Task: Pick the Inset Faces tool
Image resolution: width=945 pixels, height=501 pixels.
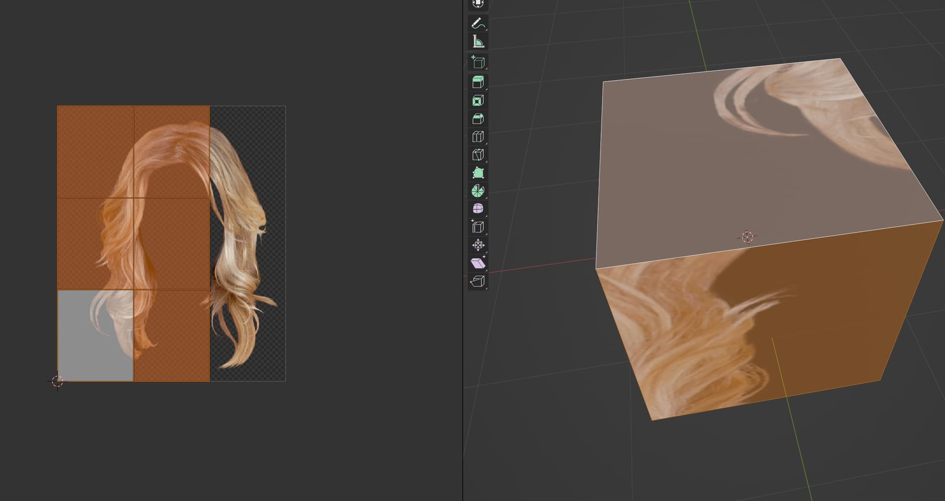Action: (x=477, y=101)
